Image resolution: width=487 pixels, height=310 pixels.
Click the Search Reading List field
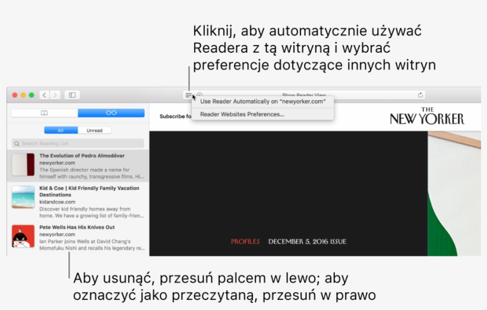[x=78, y=143]
